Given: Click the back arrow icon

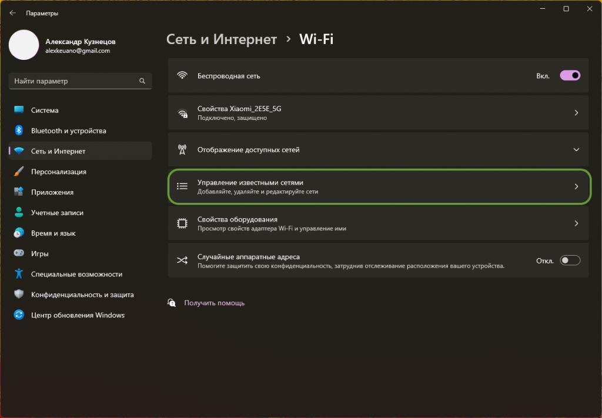Looking at the screenshot, I should pyautogui.click(x=12, y=13).
